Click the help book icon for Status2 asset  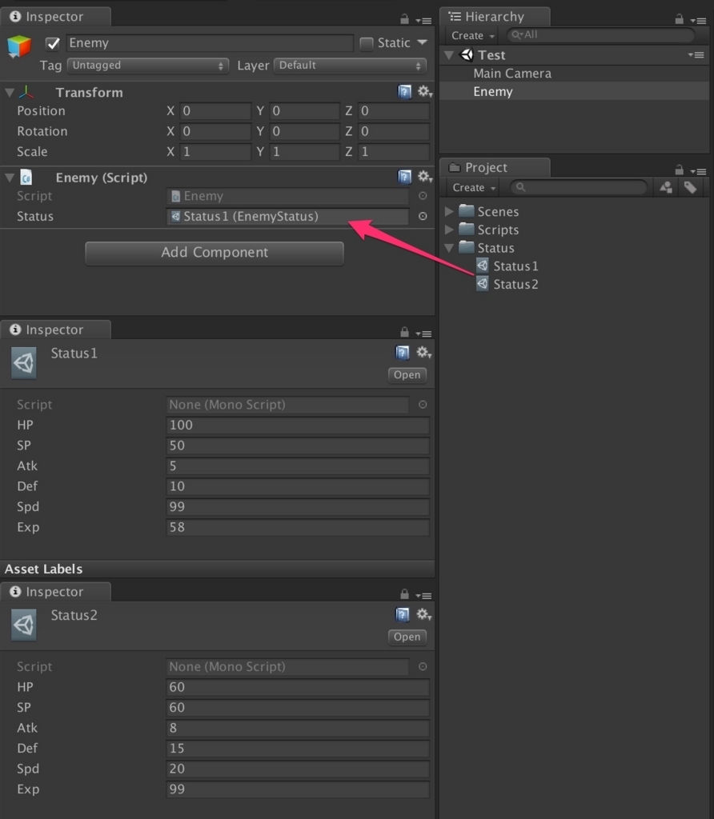(x=403, y=615)
